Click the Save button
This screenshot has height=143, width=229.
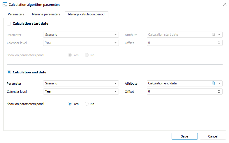[x=184, y=136]
